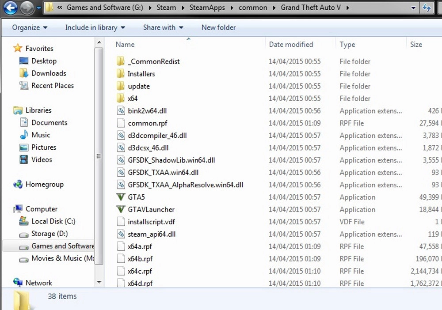Select the installscript.vdf file icon

(x=121, y=222)
